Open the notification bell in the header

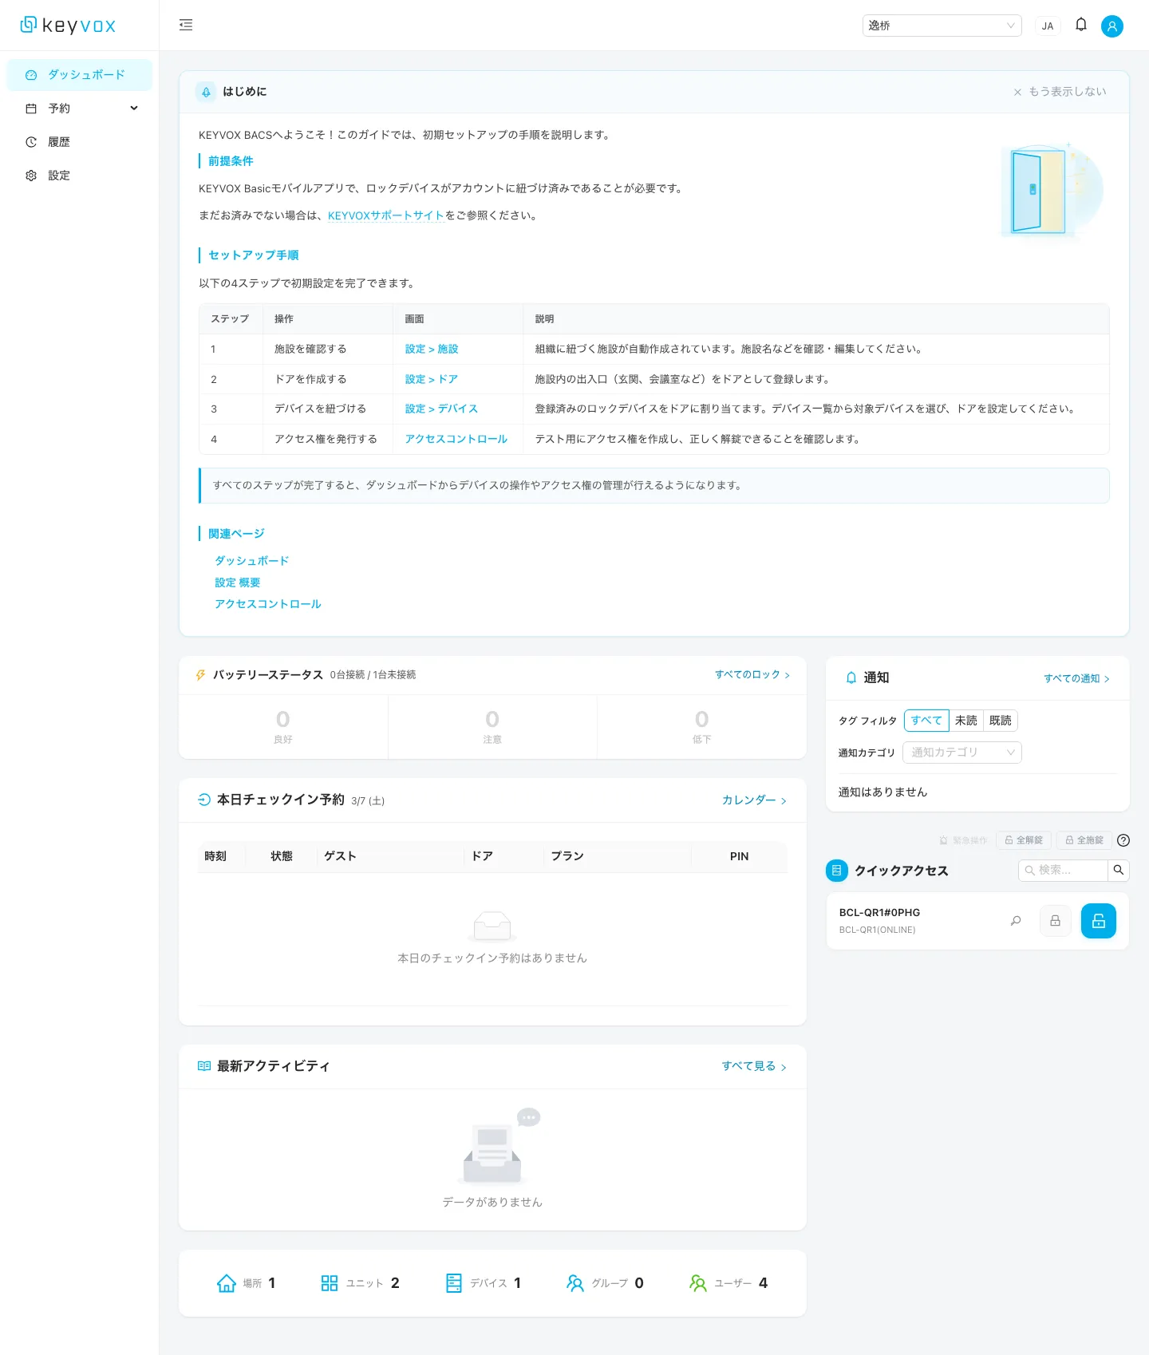click(1080, 25)
